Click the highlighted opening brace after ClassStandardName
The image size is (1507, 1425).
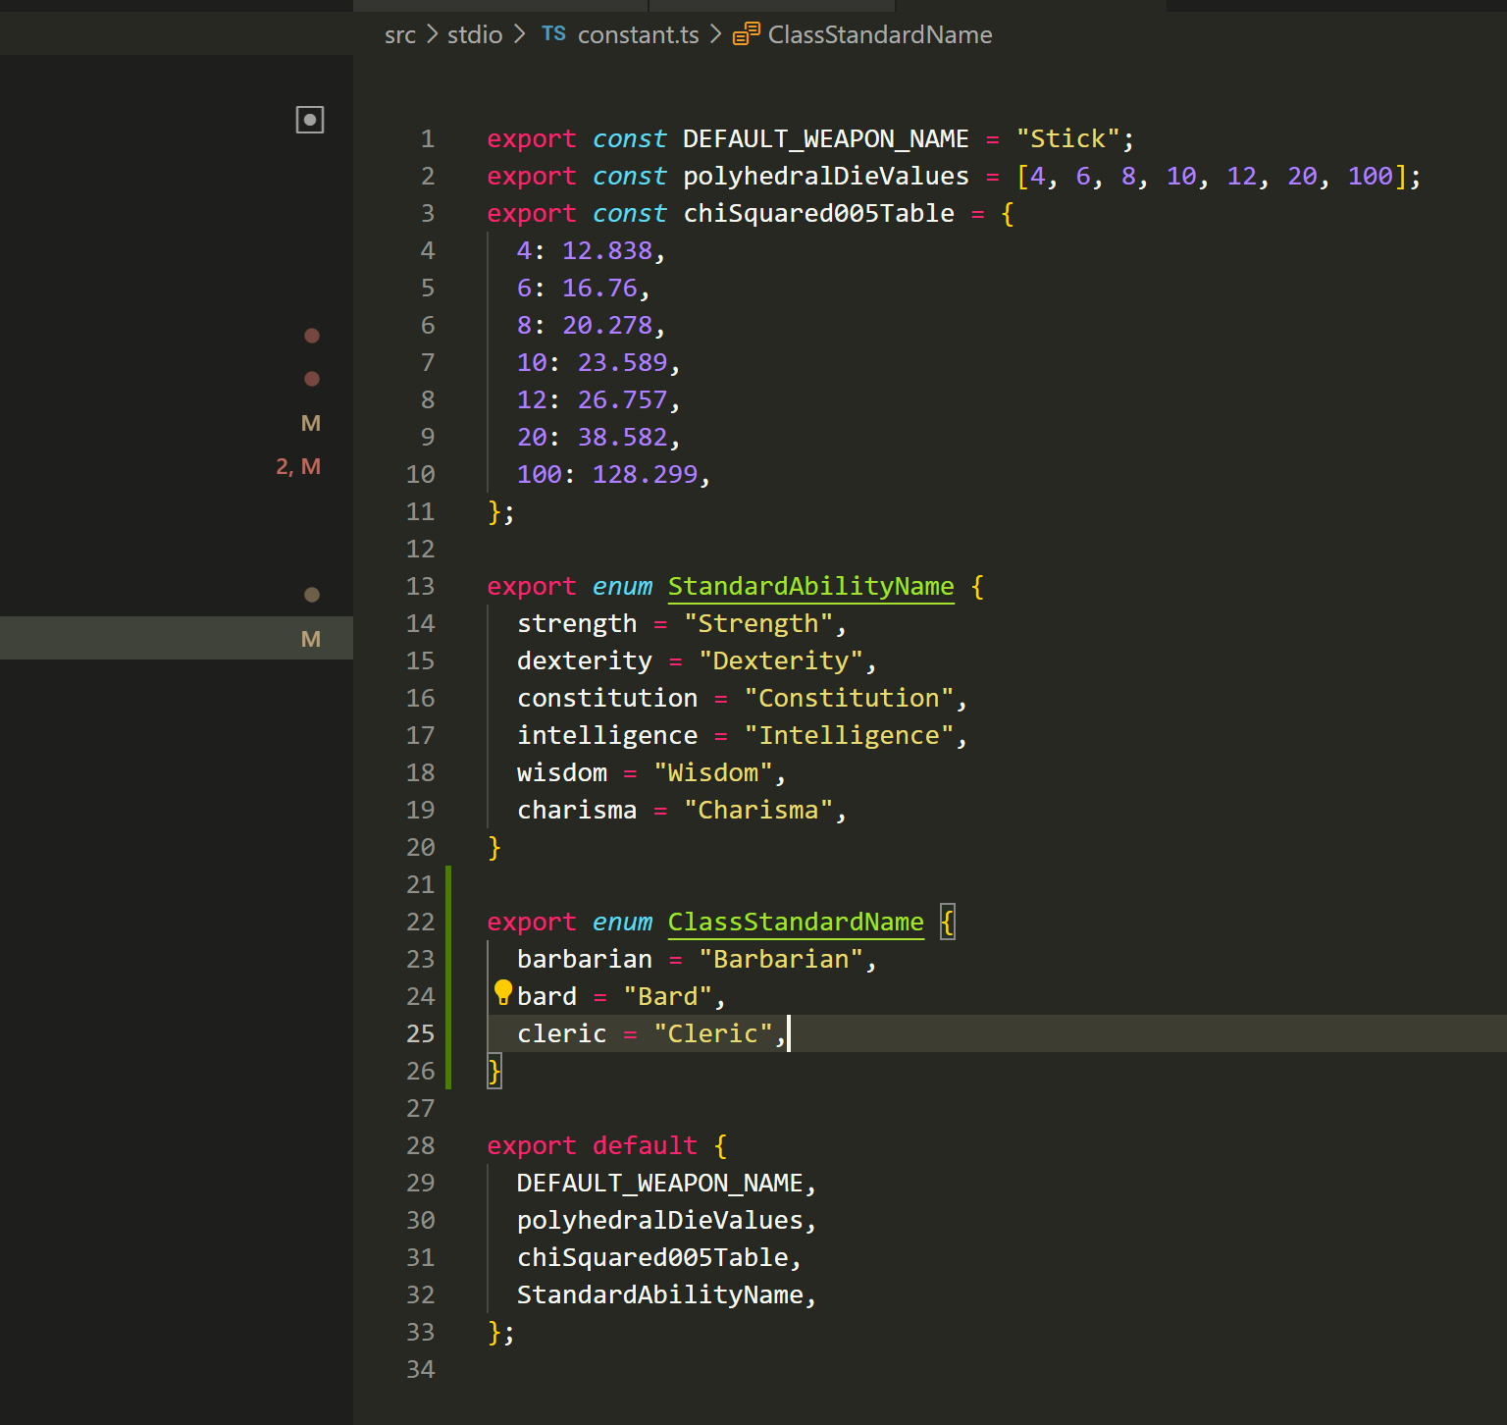[x=947, y=923]
